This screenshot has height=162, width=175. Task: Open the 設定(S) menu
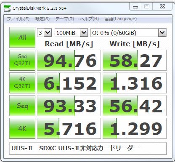pyautogui.click(x=42, y=19)
